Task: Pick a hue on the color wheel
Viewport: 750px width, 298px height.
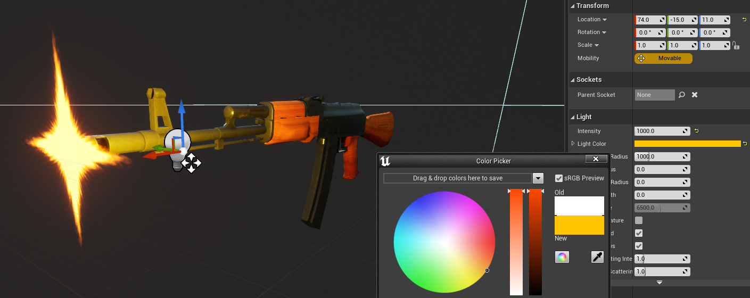Action: click(x=444, y=242)
